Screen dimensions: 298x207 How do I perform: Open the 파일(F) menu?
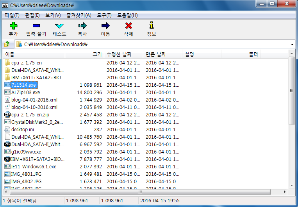[x=12, y=15]
